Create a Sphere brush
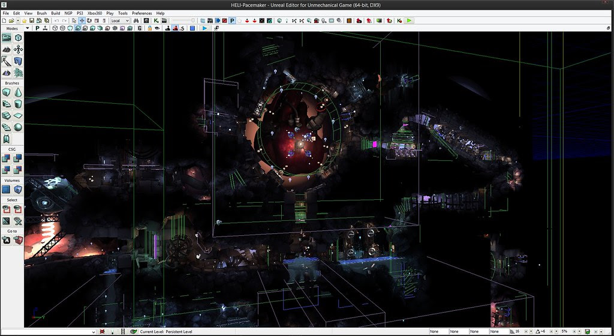 pos(18,127)
